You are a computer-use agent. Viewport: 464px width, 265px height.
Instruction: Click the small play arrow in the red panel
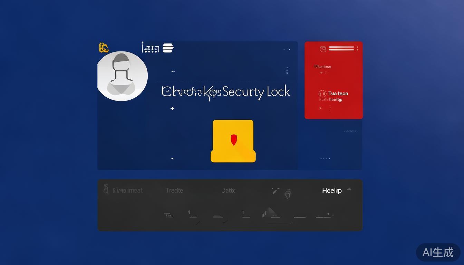click(x=320, y=108)
